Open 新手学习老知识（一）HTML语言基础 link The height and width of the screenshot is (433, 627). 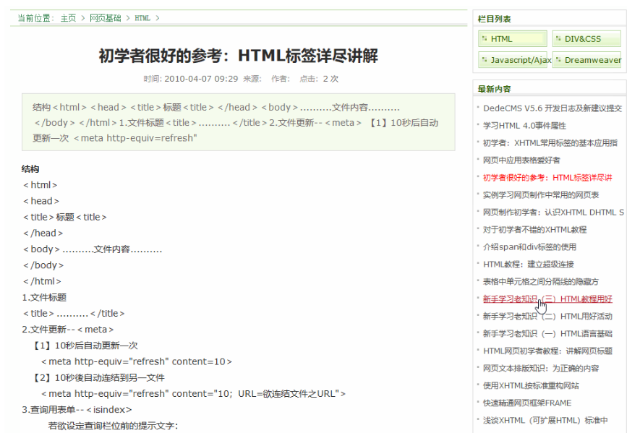tap(547, 334)
